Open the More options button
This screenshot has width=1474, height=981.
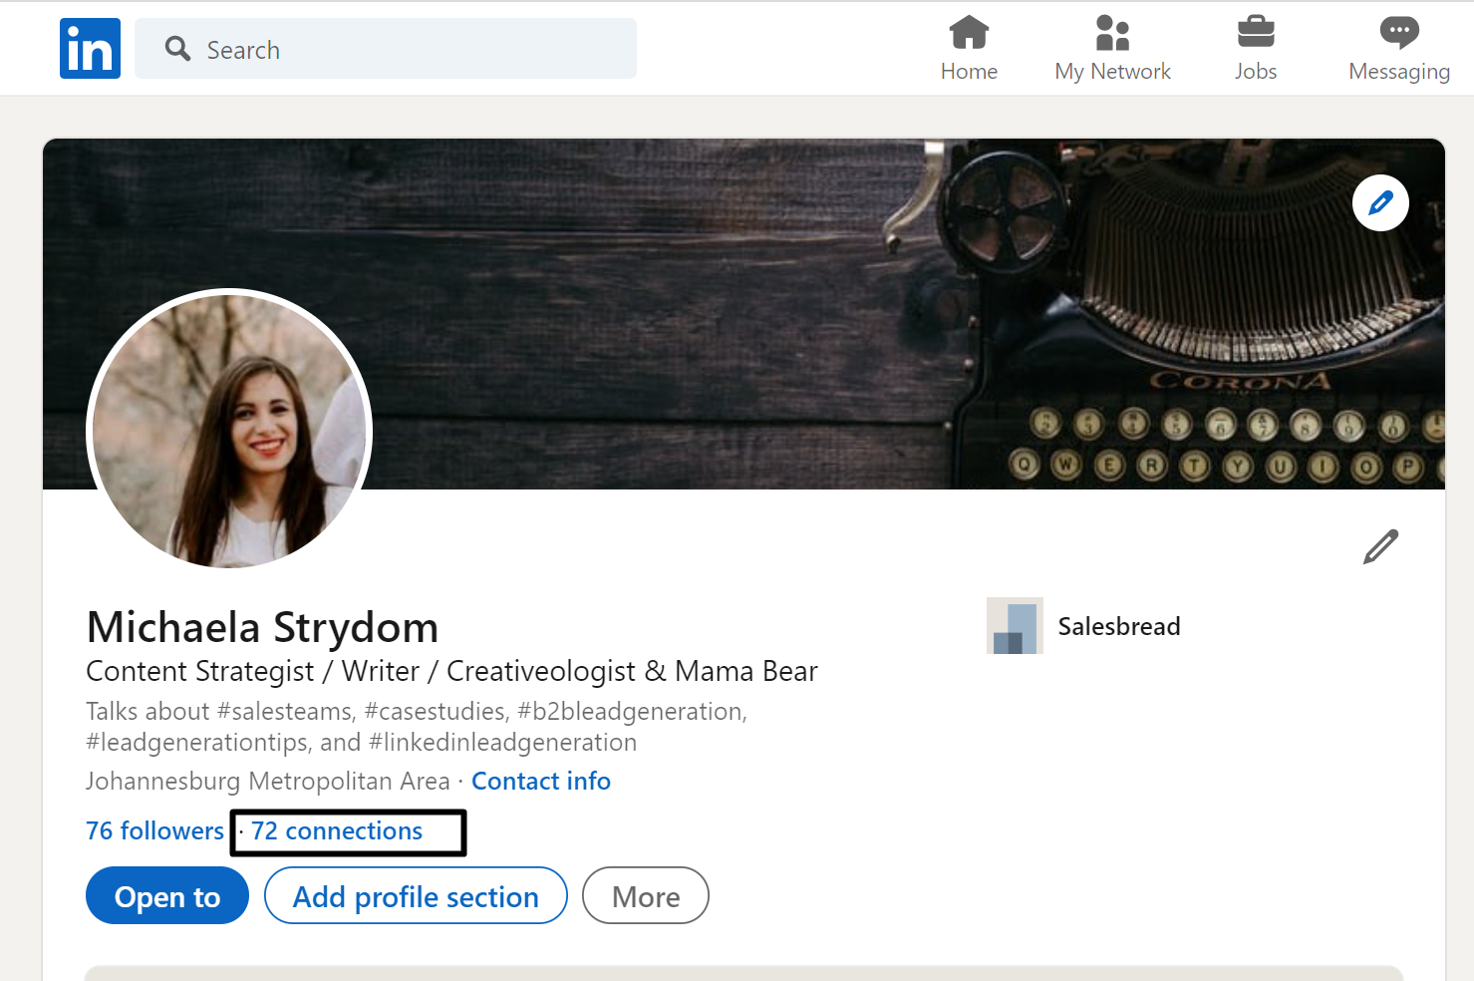(x=646, y=896)
